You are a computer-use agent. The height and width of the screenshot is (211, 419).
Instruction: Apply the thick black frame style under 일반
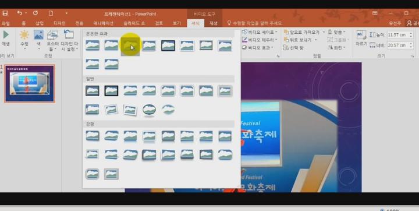click(111, 91)
